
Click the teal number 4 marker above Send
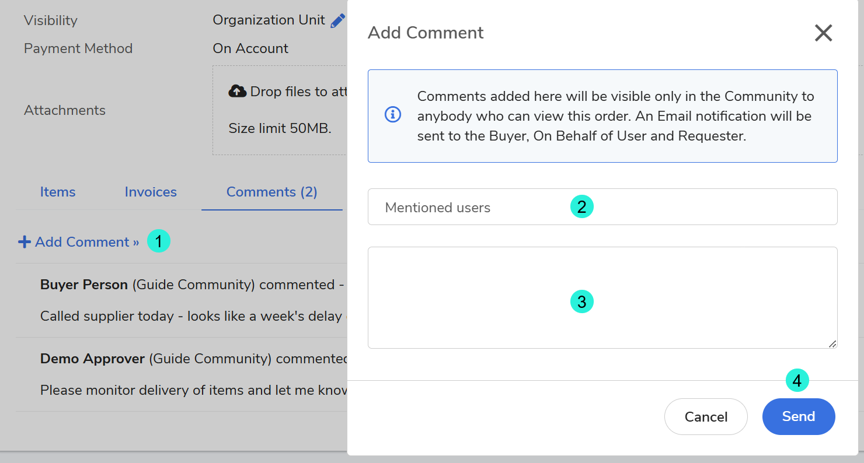(x=797, y=381)
